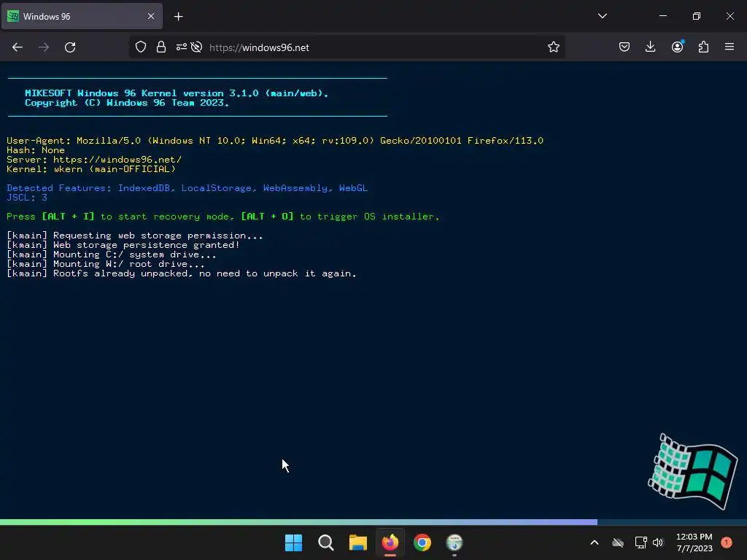Click the "[ALT + I]" recovery mode text
The image size is (747, 560).
[68, 217]
